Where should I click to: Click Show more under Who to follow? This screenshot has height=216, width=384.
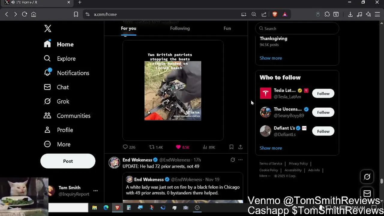(x=271, y=148)
